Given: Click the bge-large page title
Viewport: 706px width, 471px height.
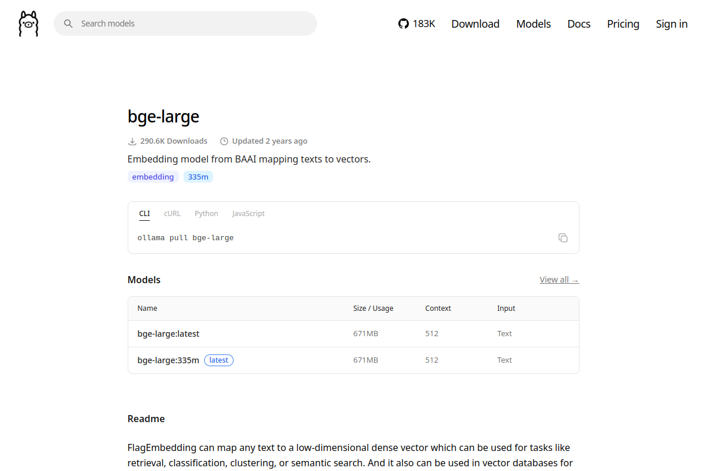Looking at the screenshot, I should pyautogui.click(x=164, y=117).
